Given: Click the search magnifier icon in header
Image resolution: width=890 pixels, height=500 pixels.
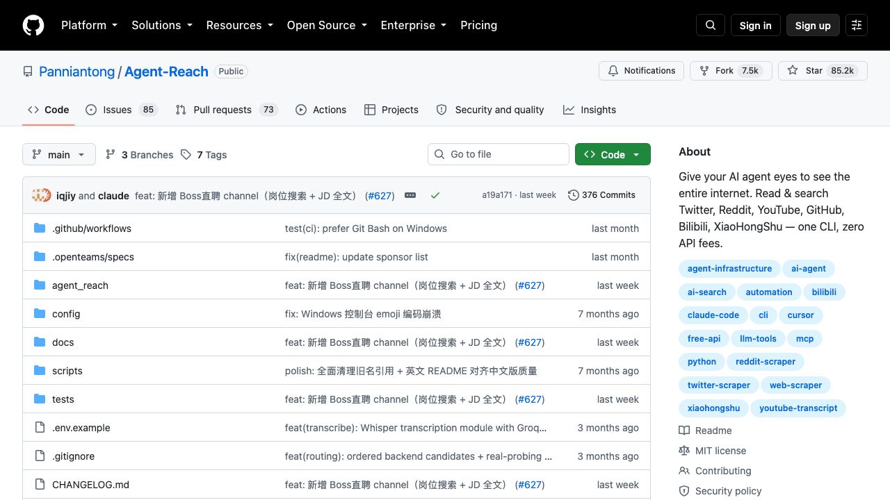Looking at the screenshot, I should 711,25.
